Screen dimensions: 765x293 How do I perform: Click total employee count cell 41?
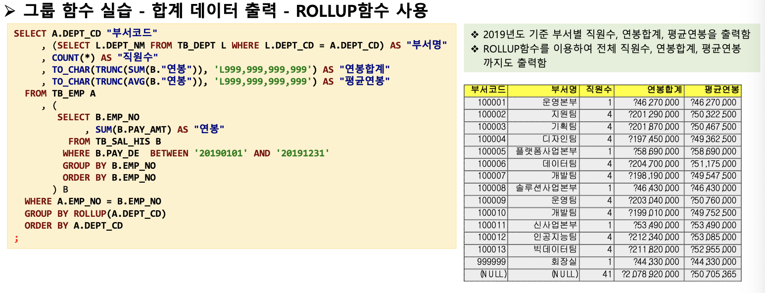597,274
